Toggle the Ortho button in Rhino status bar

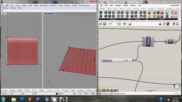(x=80, y=93)
